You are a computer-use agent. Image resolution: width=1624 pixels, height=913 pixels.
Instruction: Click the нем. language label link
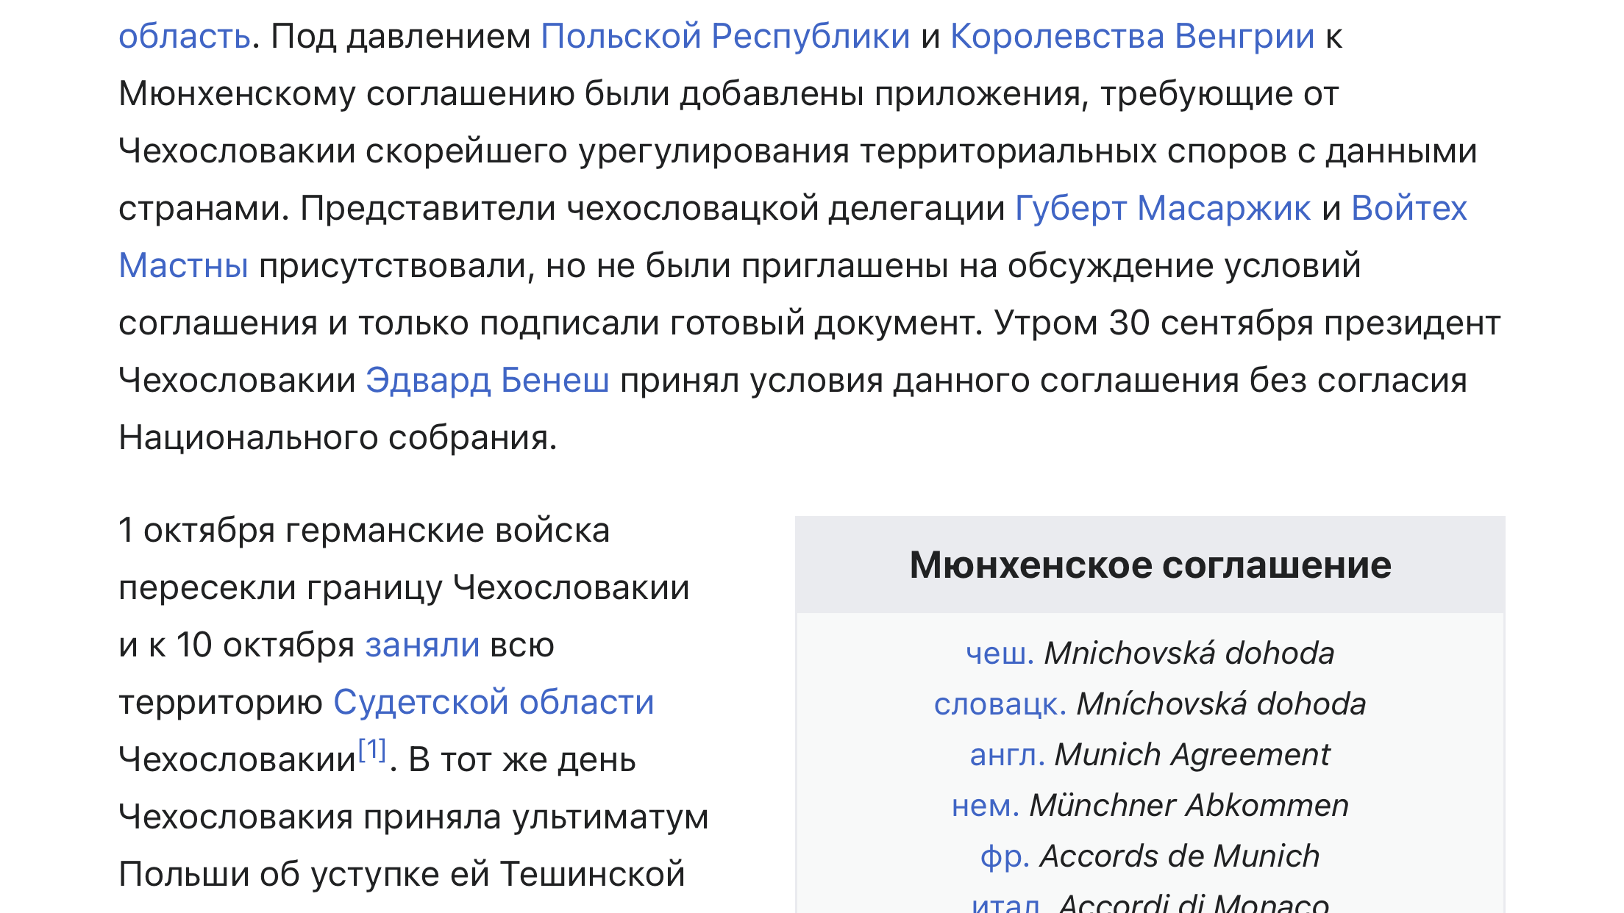pyautogui.click(x=986, y=805)
